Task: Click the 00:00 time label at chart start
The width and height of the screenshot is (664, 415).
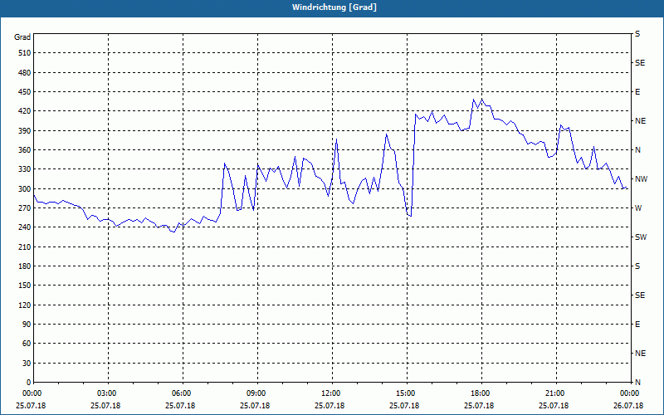Action: click(x=32, y=393)
